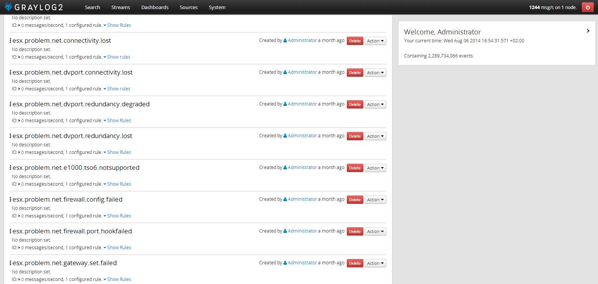Image resolution: width=598 pixels, height=284 pixels.
Task: Click user icon on esx.problem.net.firewall.port.hookfailed row
Action: click(285, 231)
